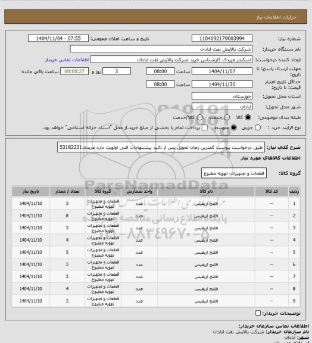The width and height of the screenshot is (312, 343).
Task: Choose the جزیی purchase type radio
Action: [x=258, y=127]
